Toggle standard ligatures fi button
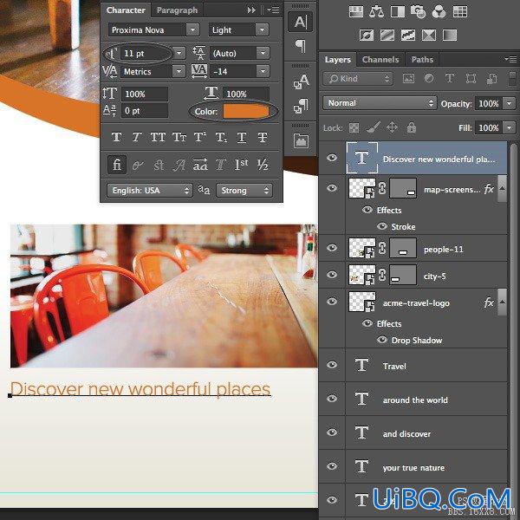The width and height of the screenshot is (520, 520). coord(117,164)
